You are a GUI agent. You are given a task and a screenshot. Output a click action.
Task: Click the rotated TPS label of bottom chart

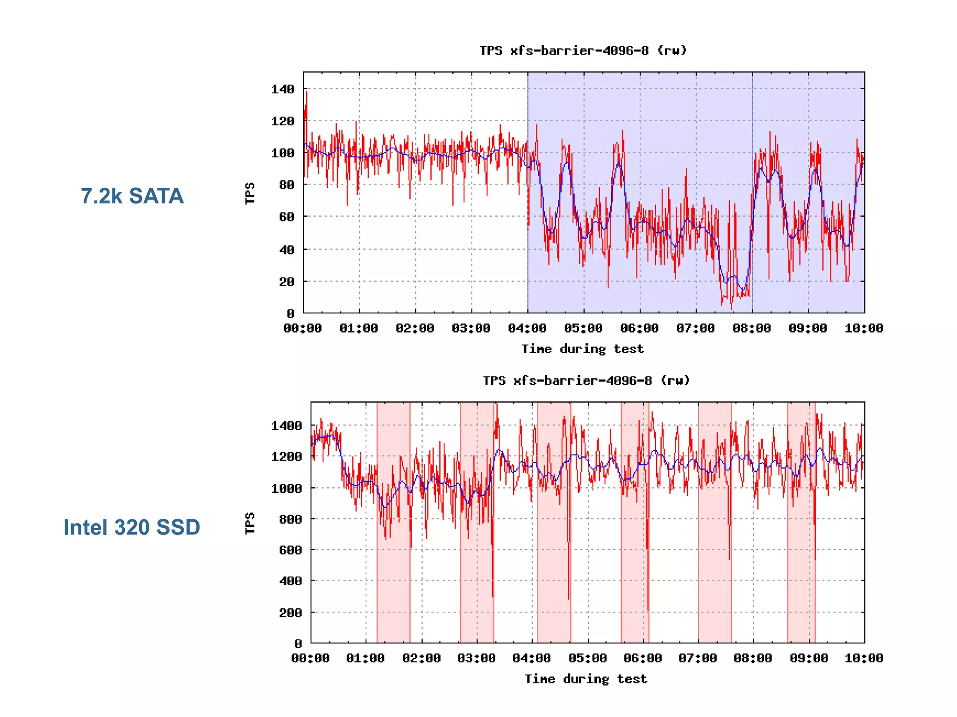click(250, 523)
